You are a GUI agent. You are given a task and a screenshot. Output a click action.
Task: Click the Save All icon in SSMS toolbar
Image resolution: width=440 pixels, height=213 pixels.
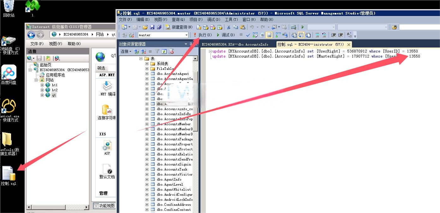[x=159, y=27]
